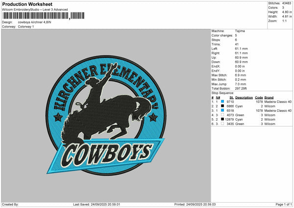The height and width of the screenshot is (208, 294).
Task: Click the zoom value '1:1'
Action: click(x=284, y=21)
